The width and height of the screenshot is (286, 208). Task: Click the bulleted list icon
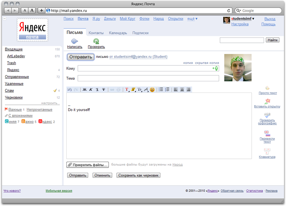pos(161,90)
